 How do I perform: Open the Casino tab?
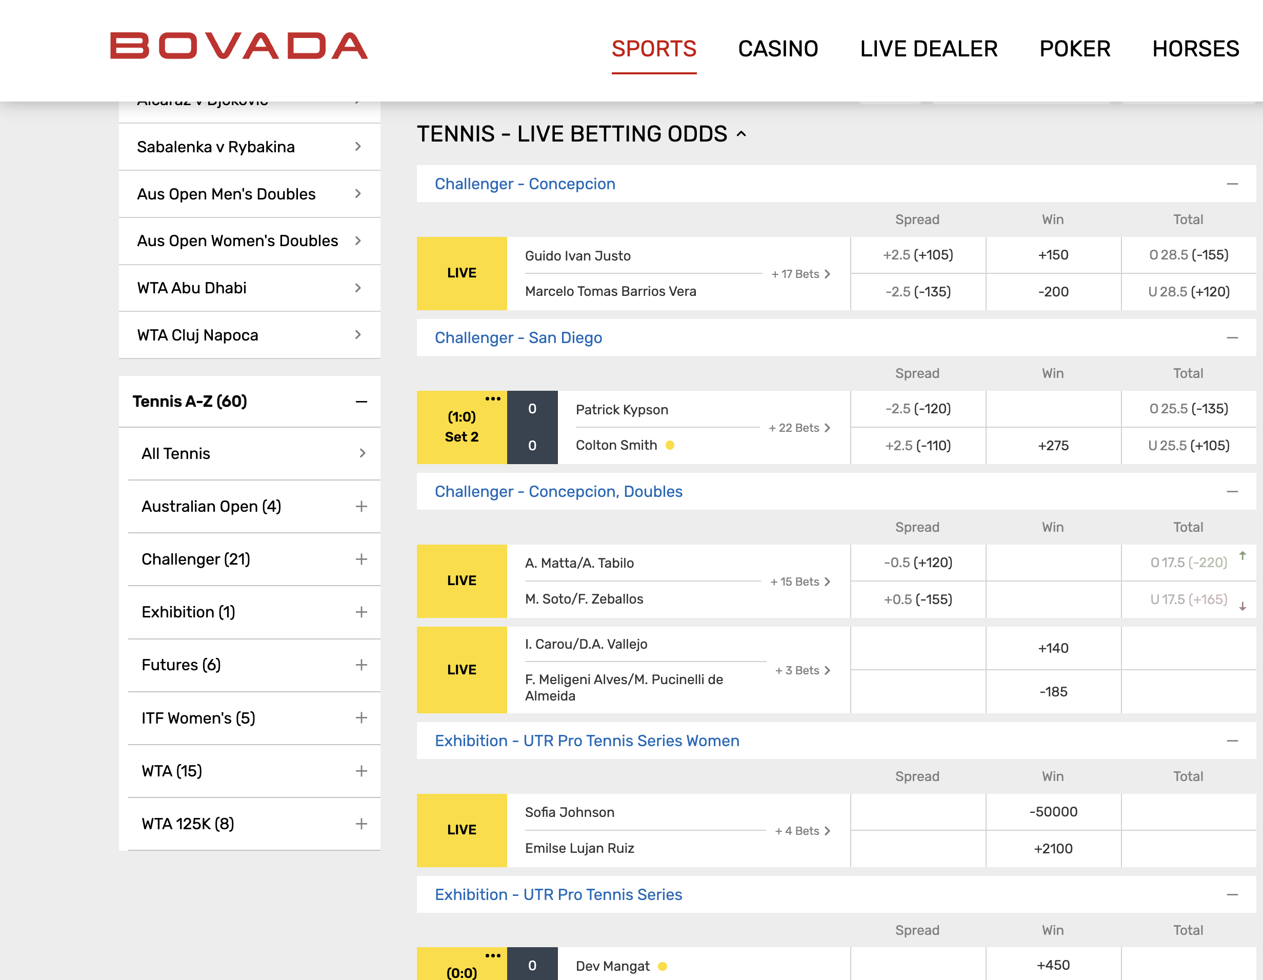point(778,49)
